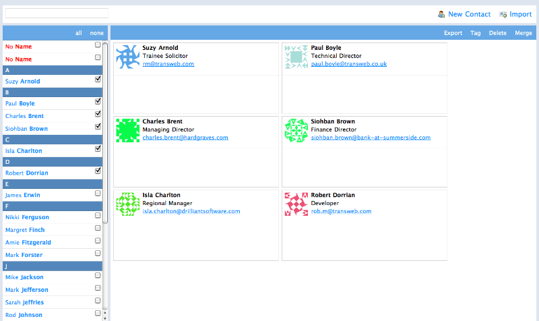This screenshot has height=321, width=539.
Task: Open charles.brent@hardgraves.com email link
Action: coord(185,138)
